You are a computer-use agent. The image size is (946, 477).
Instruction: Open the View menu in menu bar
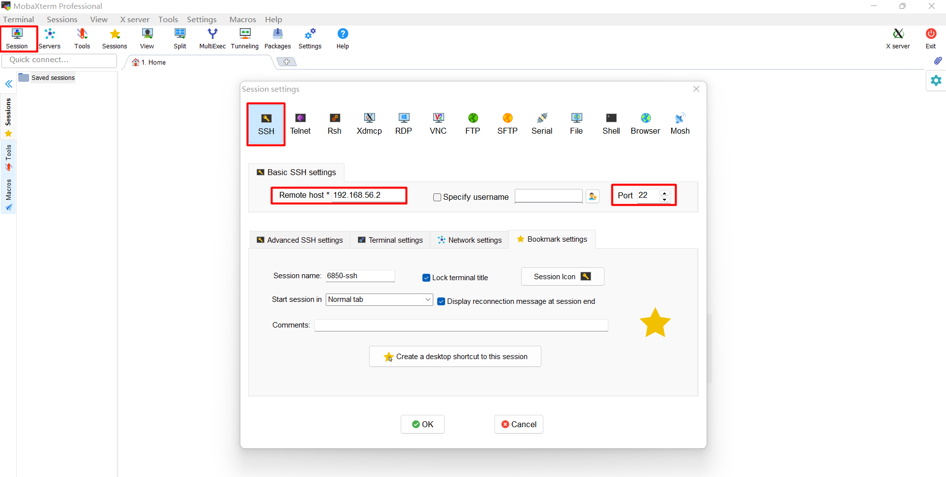coord(99,20)
